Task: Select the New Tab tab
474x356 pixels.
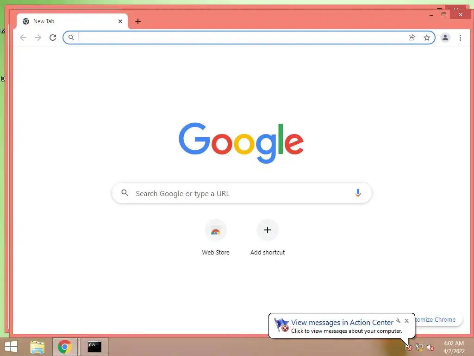Action: coord(72,21)
